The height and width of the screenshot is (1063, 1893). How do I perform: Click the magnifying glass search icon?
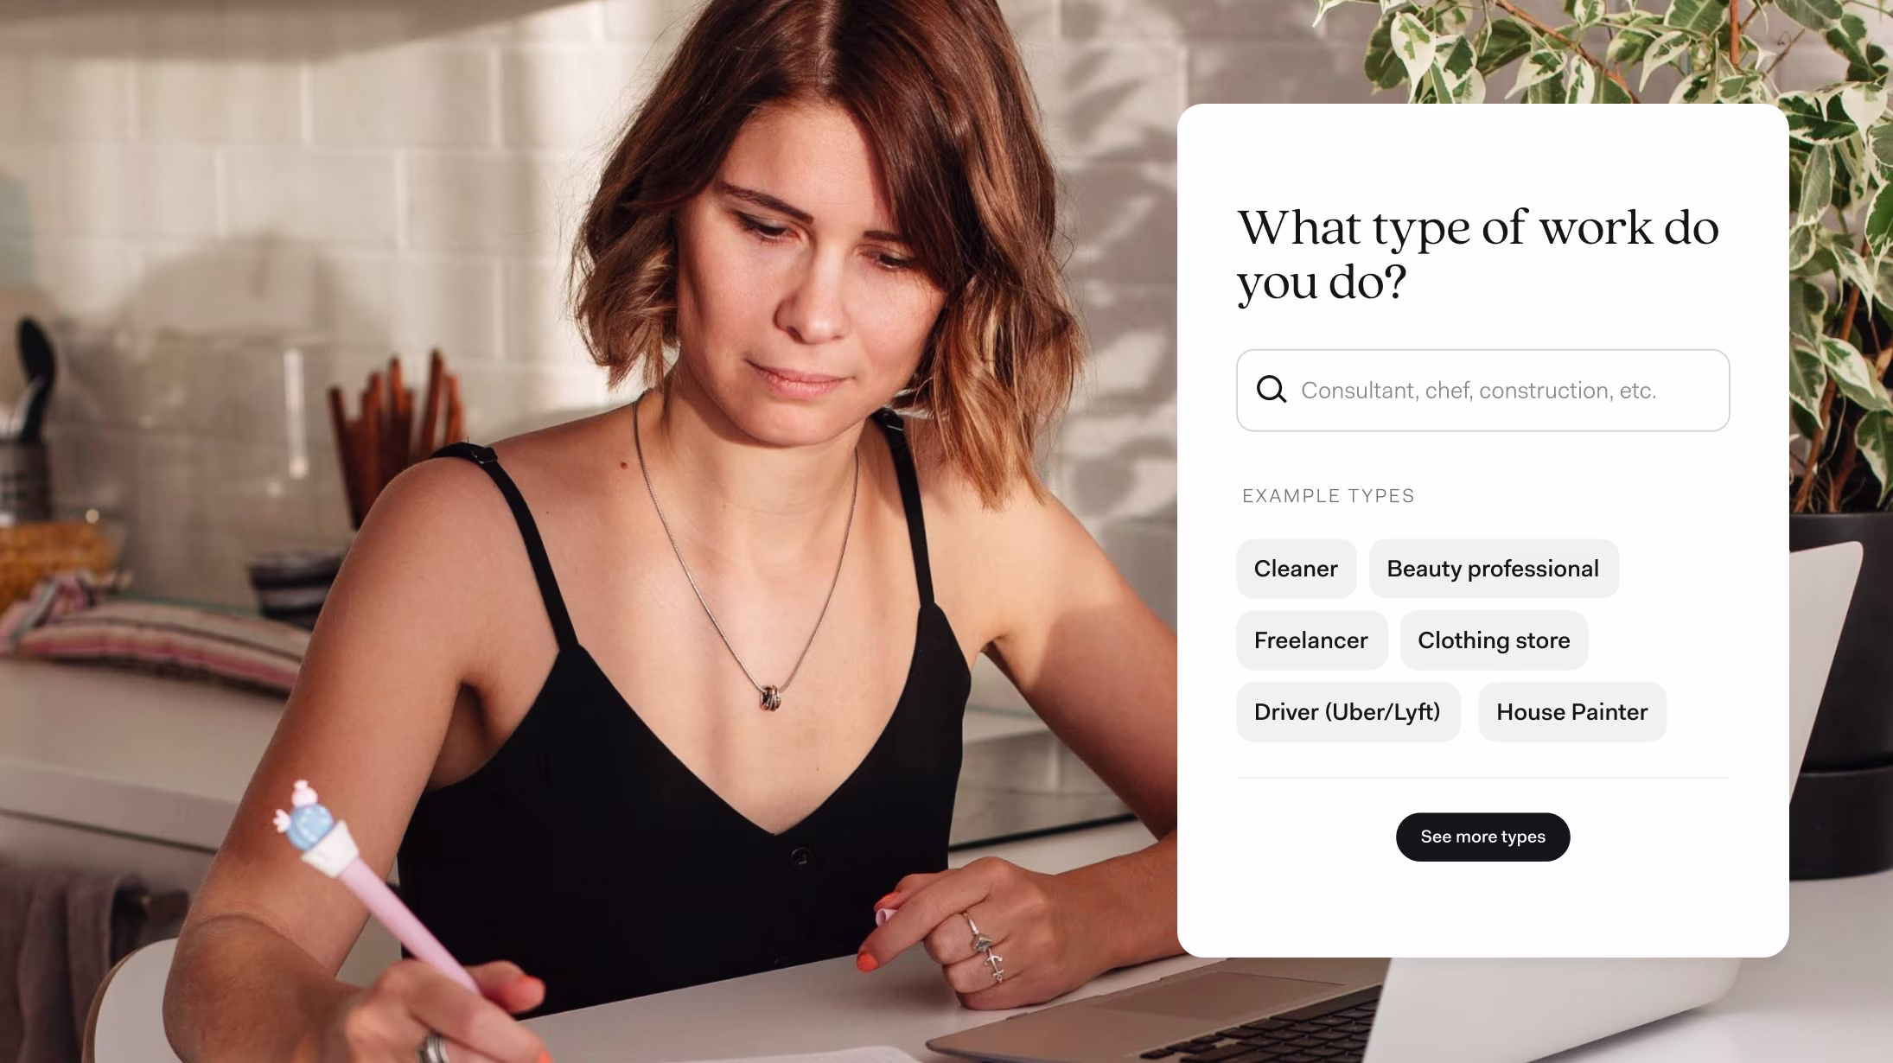pos(1271,390)
